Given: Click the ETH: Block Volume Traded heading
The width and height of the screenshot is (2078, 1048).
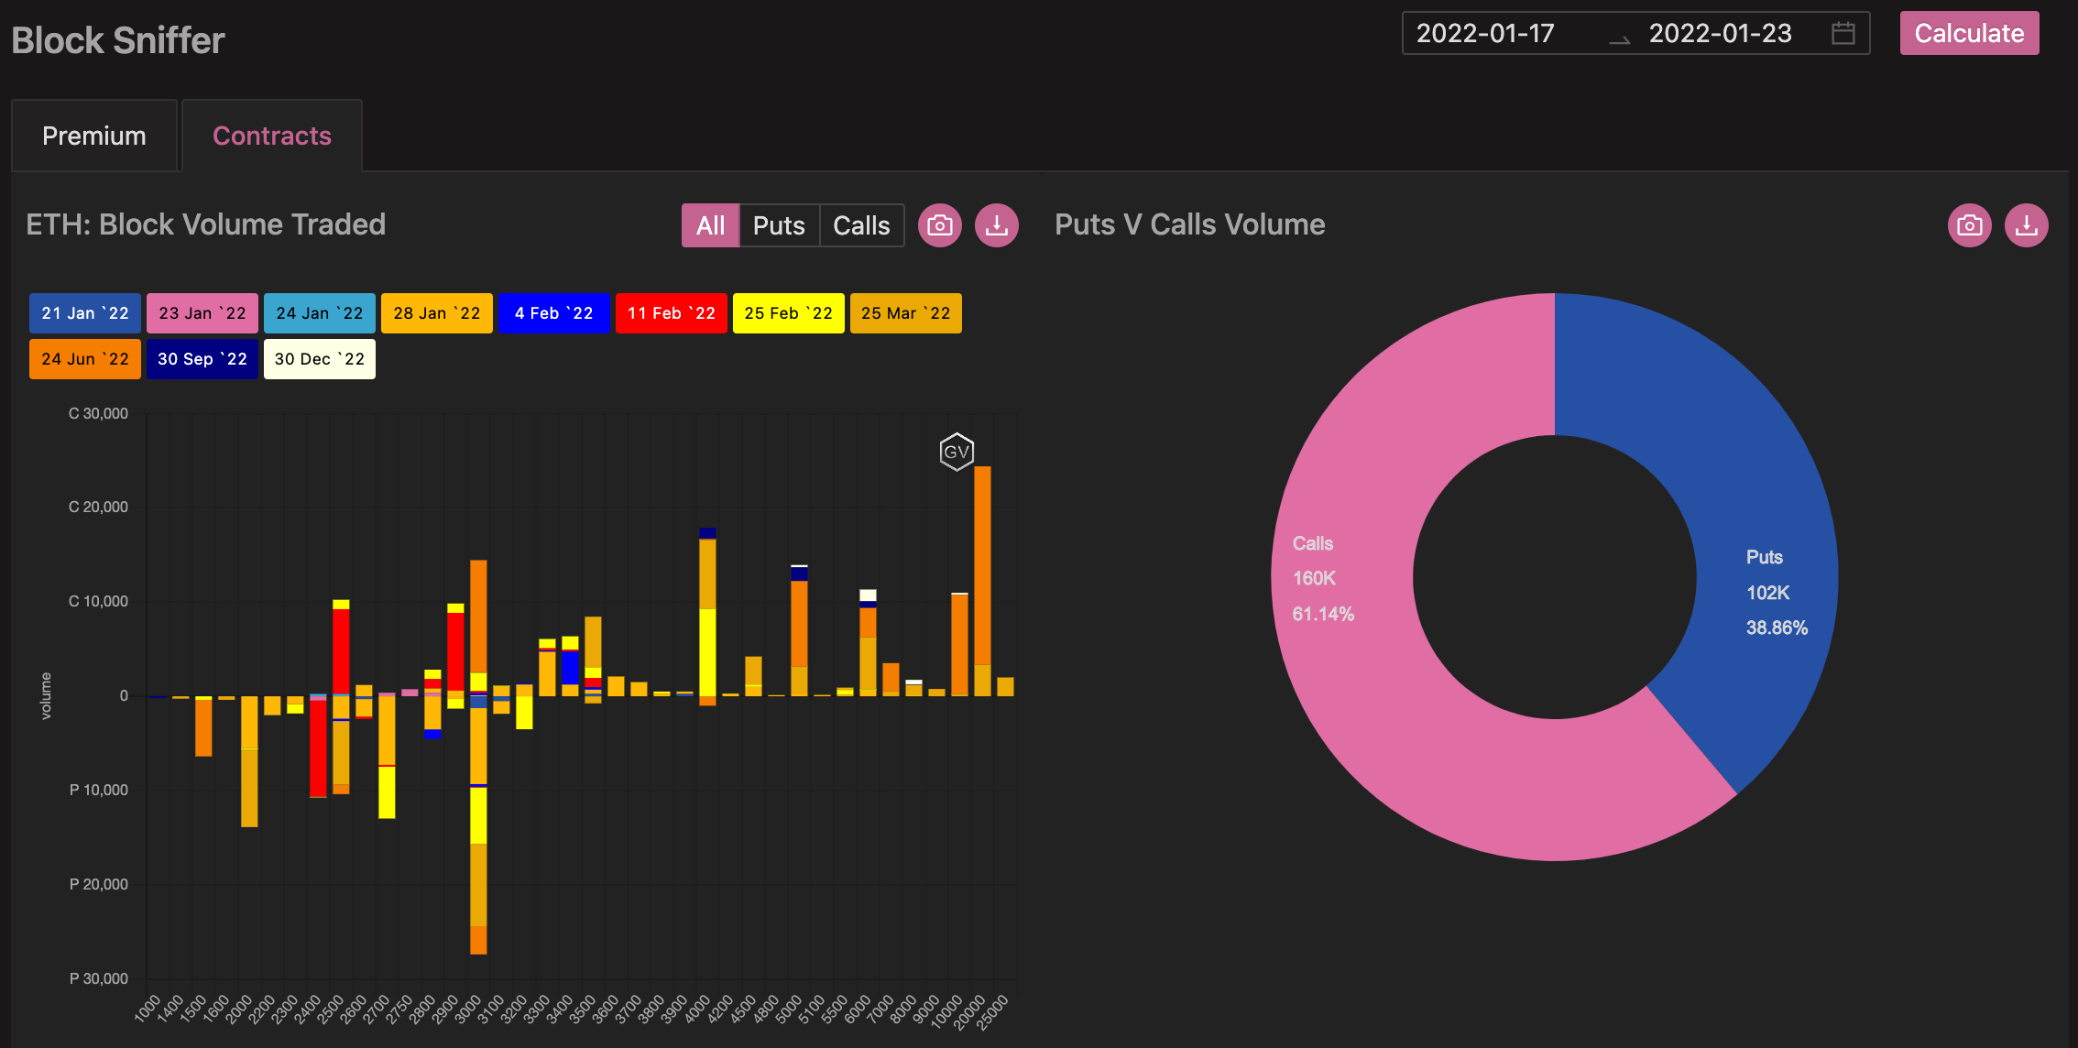Looking at the screenshot, I should 206,224.
